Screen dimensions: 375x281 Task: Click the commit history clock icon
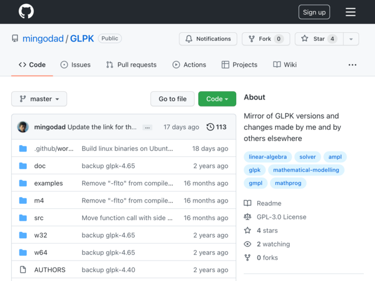pos(210,127)
